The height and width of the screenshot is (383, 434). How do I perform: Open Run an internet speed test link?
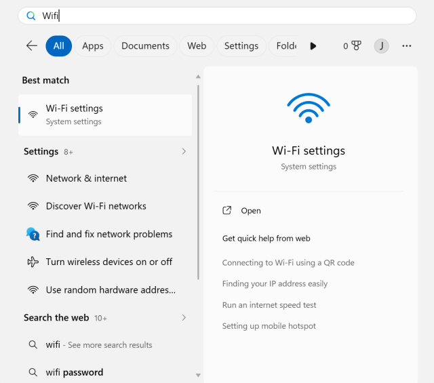[269, 304]
